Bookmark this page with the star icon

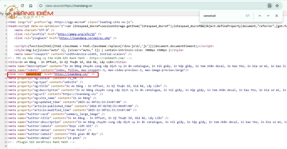277,6
